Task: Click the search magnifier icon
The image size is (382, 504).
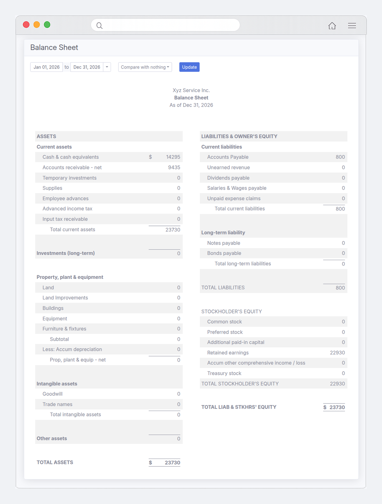Action: point(100,26)
